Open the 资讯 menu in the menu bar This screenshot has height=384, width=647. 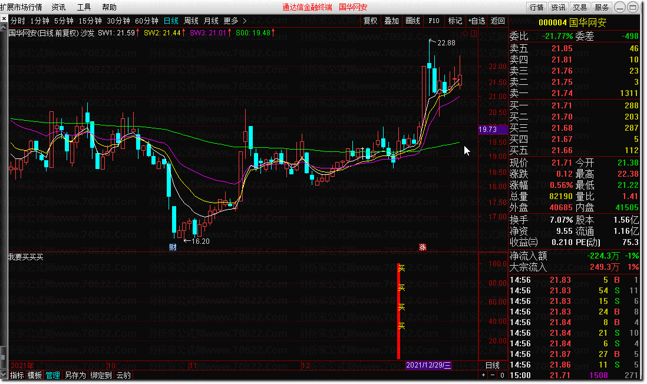coord(58,7)
